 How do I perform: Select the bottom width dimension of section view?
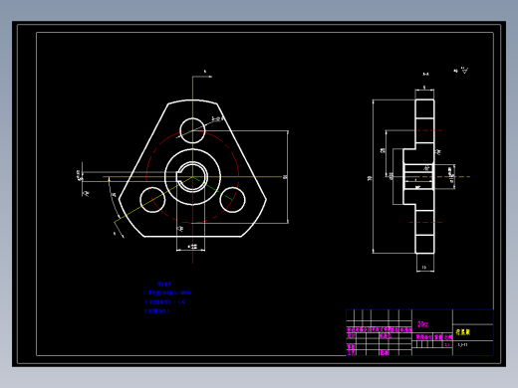pyautogui.click(x=425, y=268)
